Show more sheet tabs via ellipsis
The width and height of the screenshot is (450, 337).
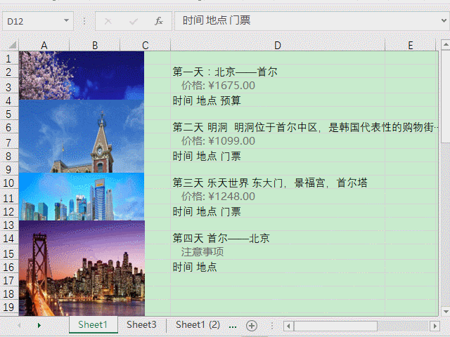[233, 326]
